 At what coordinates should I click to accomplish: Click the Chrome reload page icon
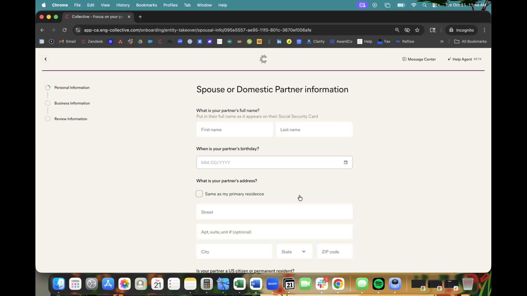(x=65, y=30)
